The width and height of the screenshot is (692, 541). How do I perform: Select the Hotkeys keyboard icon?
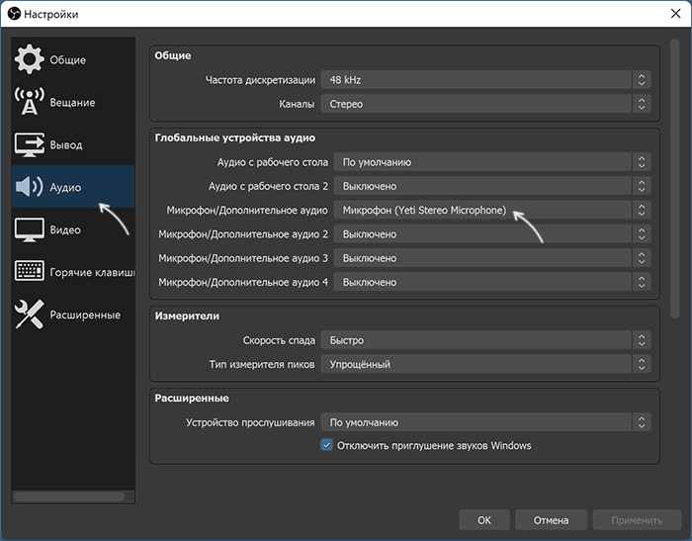pyautogui.click(x=30, y=272)
